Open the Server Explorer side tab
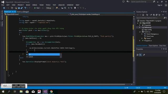The height and width of the screenshot is (94, 168). 2,15
